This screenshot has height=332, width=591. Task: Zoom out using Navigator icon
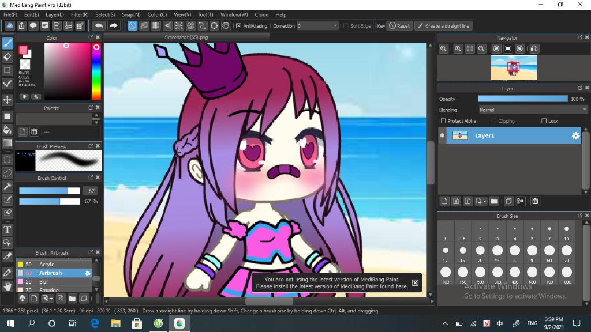coord(481,48)
